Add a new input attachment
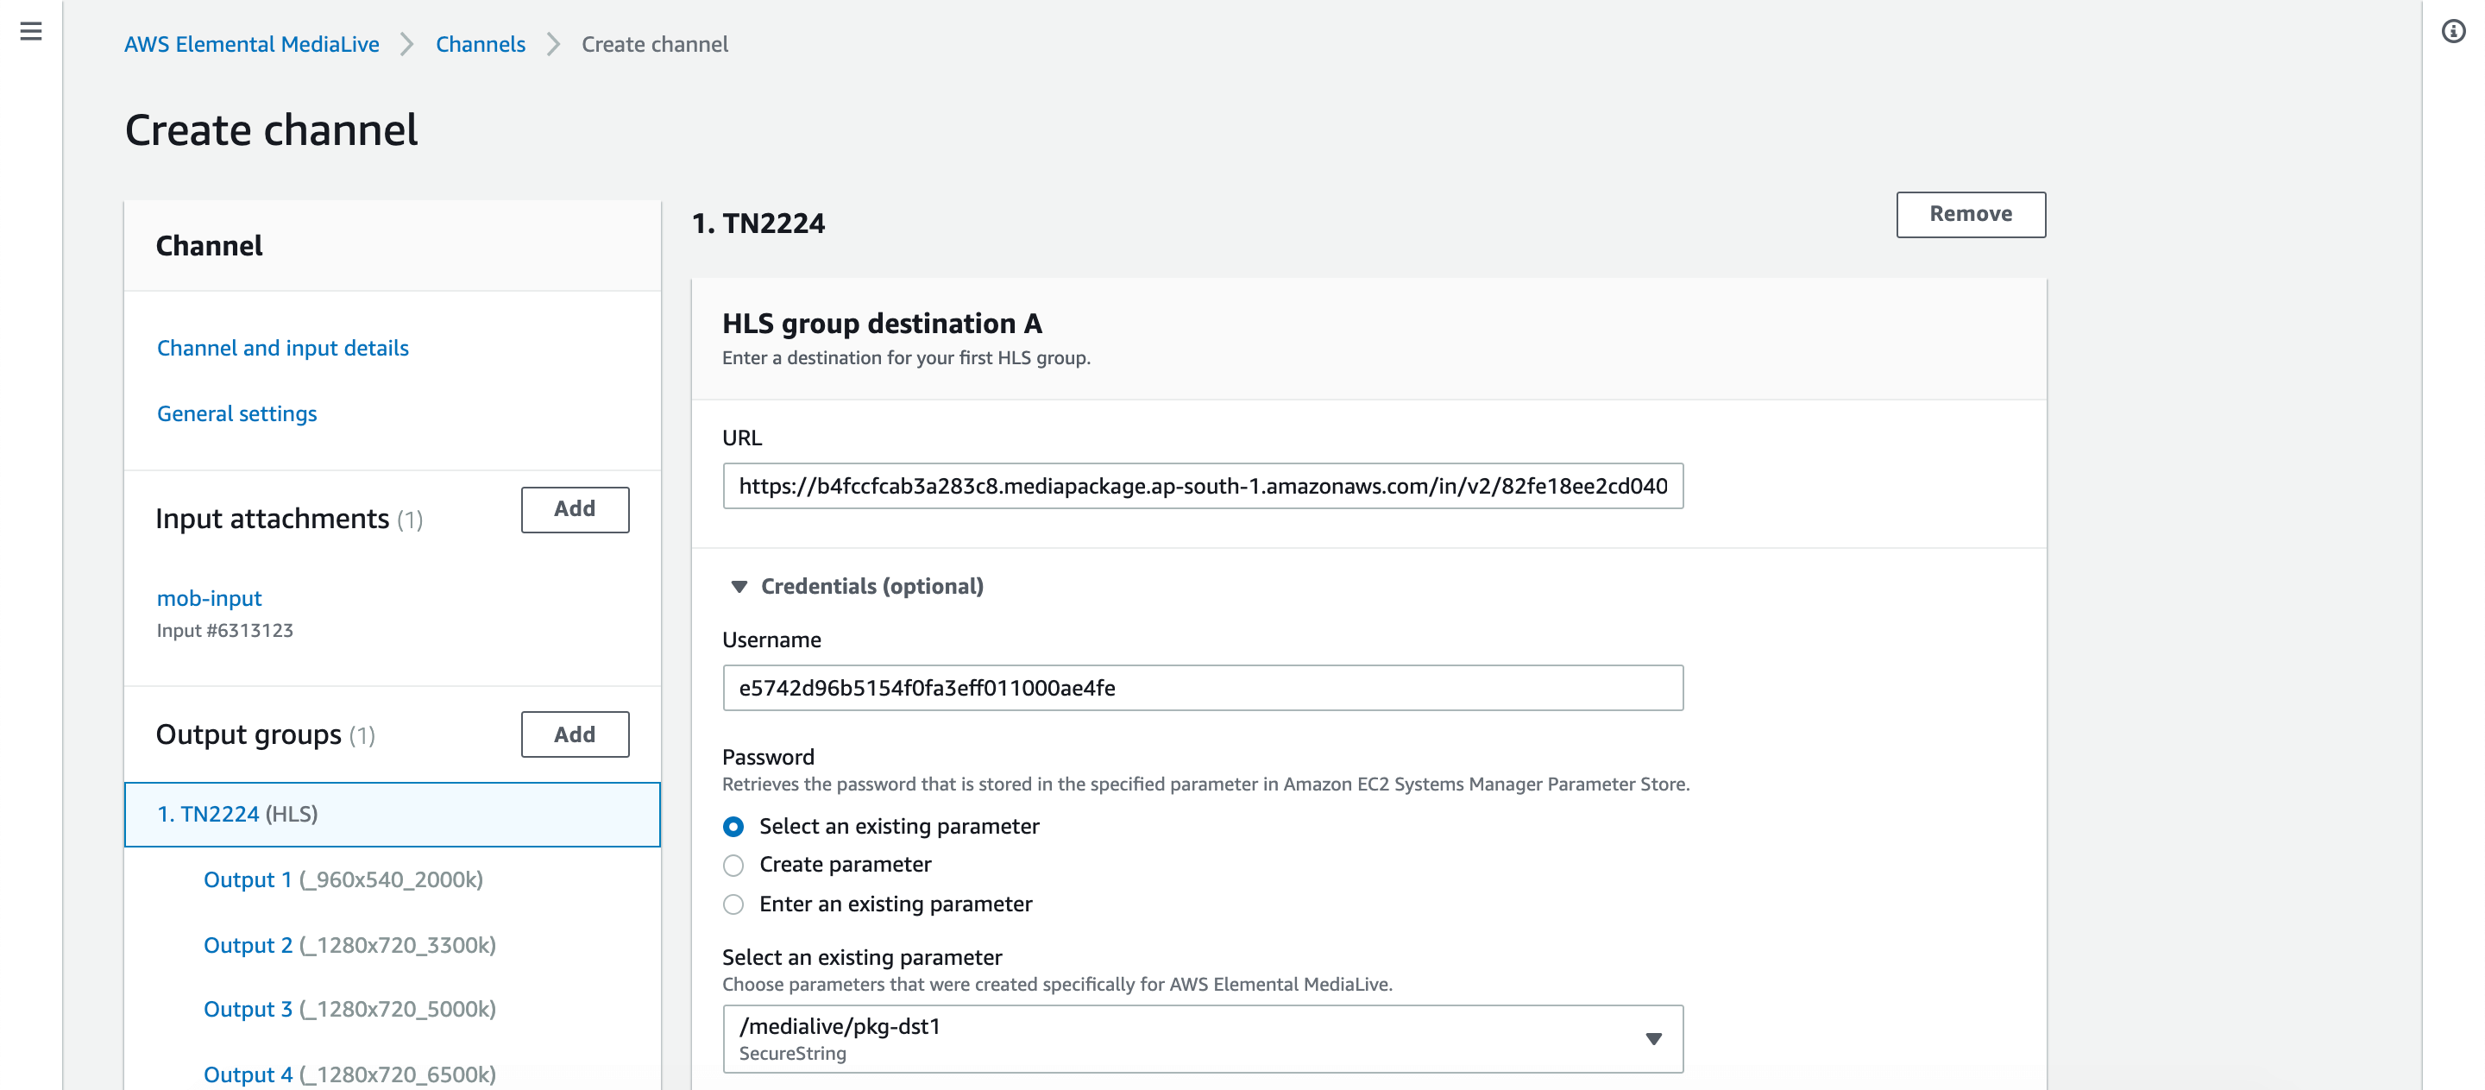This screenshot has height=1090, width=2485. point(575,509)
